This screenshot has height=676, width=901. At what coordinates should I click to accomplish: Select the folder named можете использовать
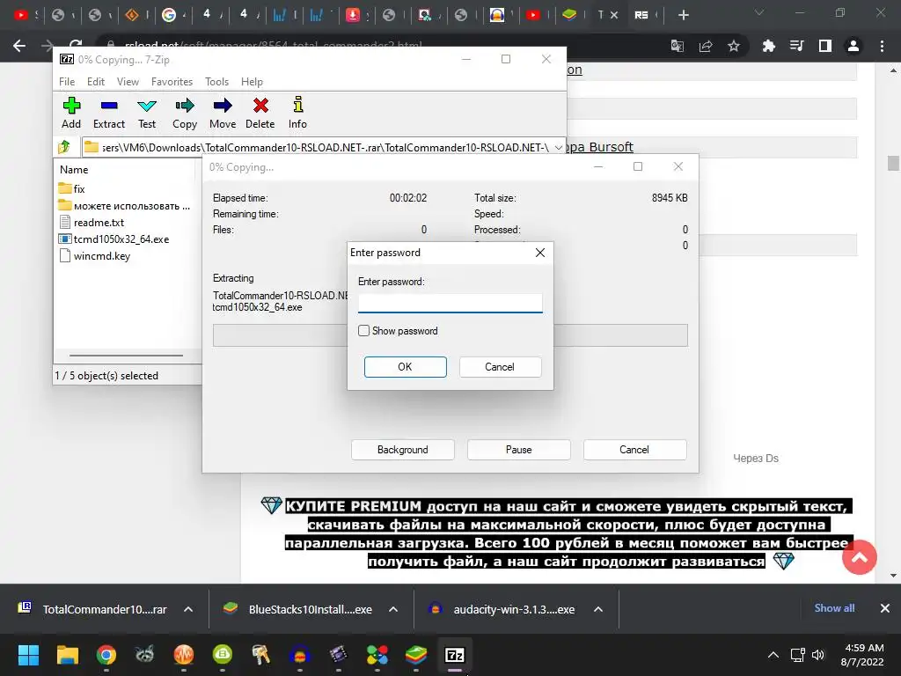point(124,206)
